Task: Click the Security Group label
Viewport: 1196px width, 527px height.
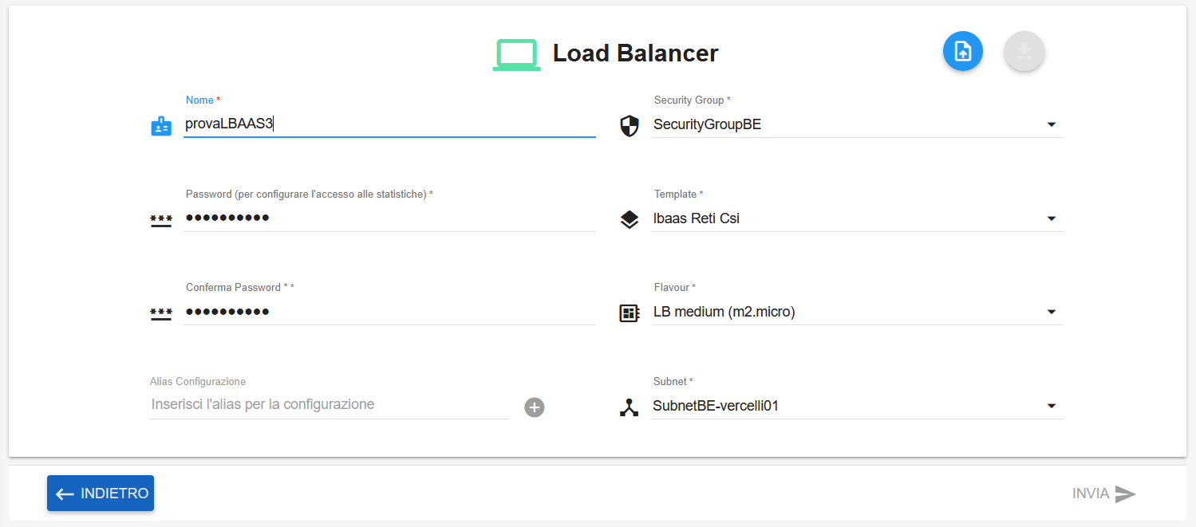Action: [692, 100]
